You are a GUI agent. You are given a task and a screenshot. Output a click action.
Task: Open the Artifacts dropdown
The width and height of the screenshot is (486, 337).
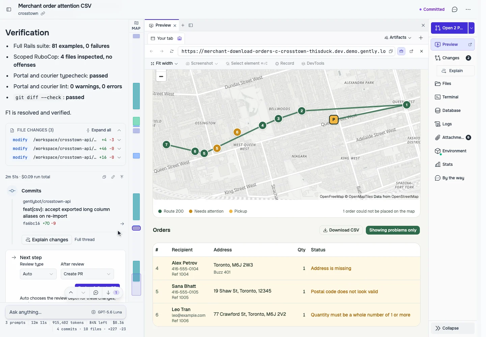pos(398,38)
